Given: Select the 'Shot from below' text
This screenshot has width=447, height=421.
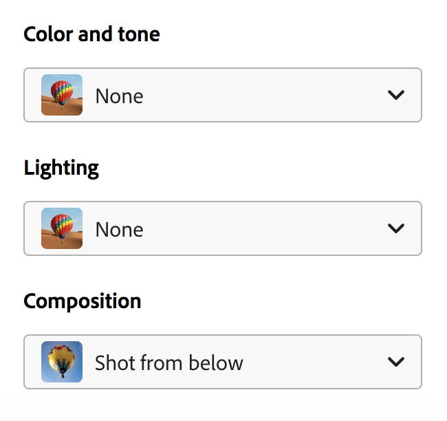Looking at the screenshot, I should (169, 363).
